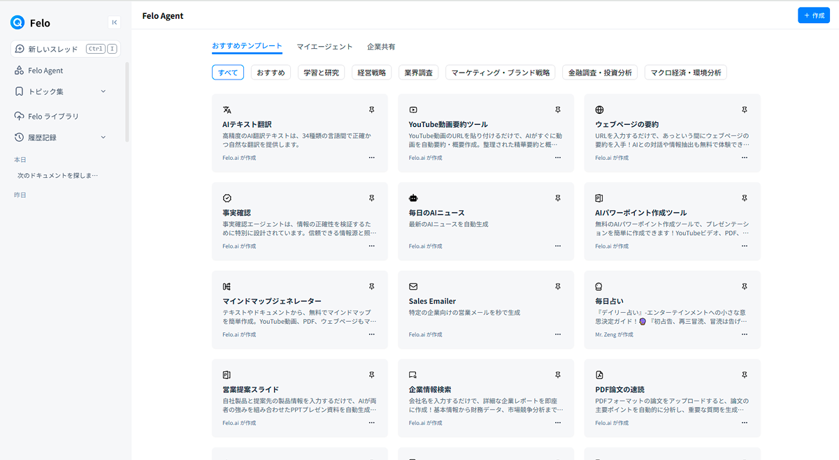Viewport: 839px width, 460px height.
Task: Click the ウェブページの要約 globe icon
Action: click(x=600, y=110)
